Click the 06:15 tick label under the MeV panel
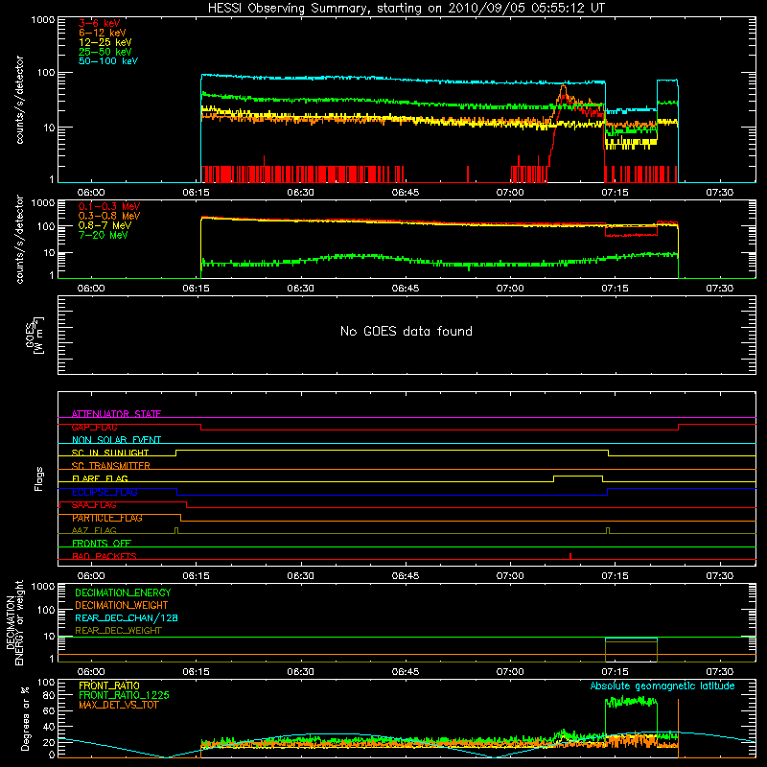This screenshot has width=767, height=767. coord(197,289)
